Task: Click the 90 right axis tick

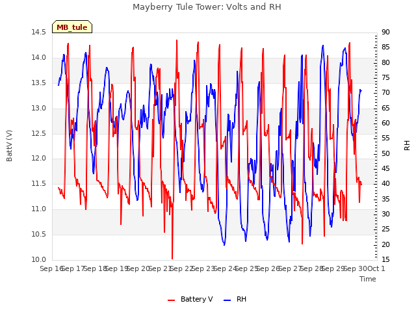Action: (x=385, y=32)
